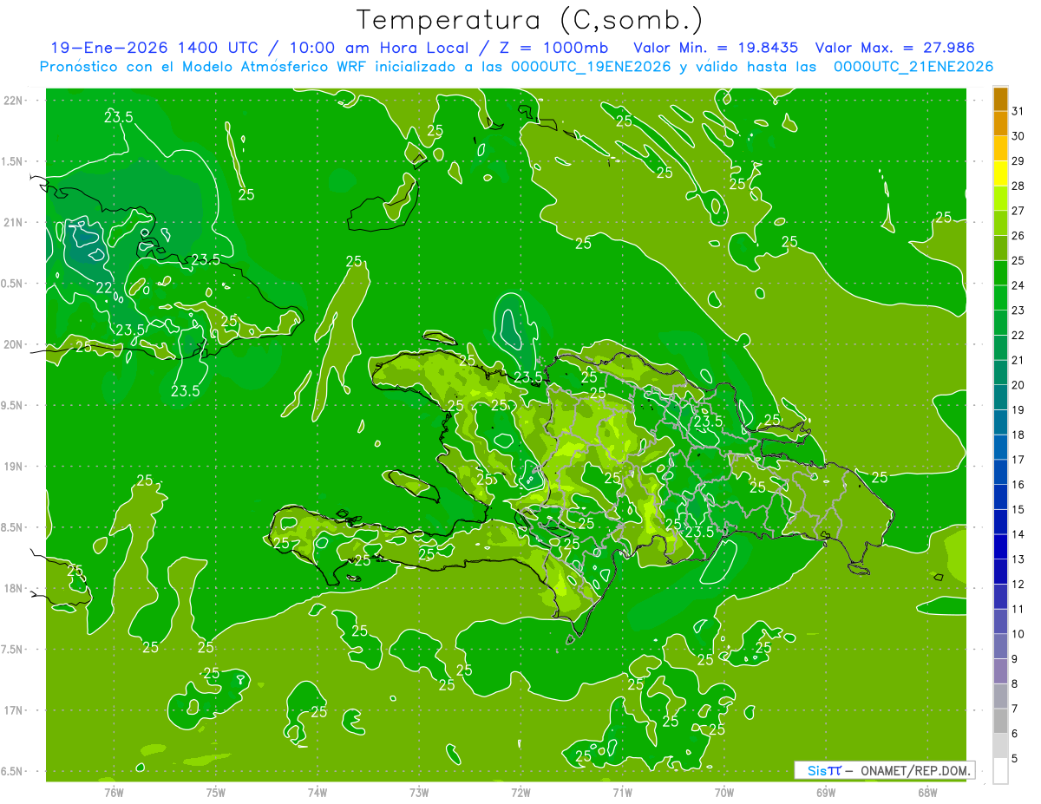Select the 'Valor Max. = 27.986' value
Viewport: 1041px width, 804px height.
click(894, 48)
